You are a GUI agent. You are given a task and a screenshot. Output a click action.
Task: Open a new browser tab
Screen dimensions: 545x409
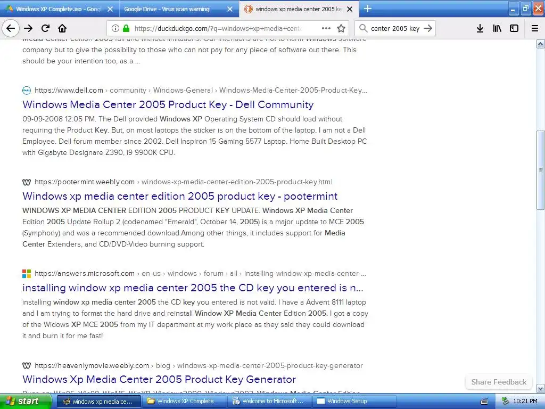click(368, 9)
